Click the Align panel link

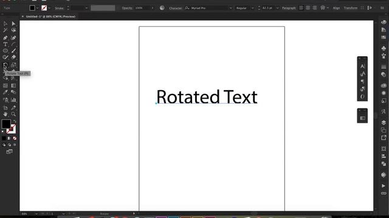336,8
